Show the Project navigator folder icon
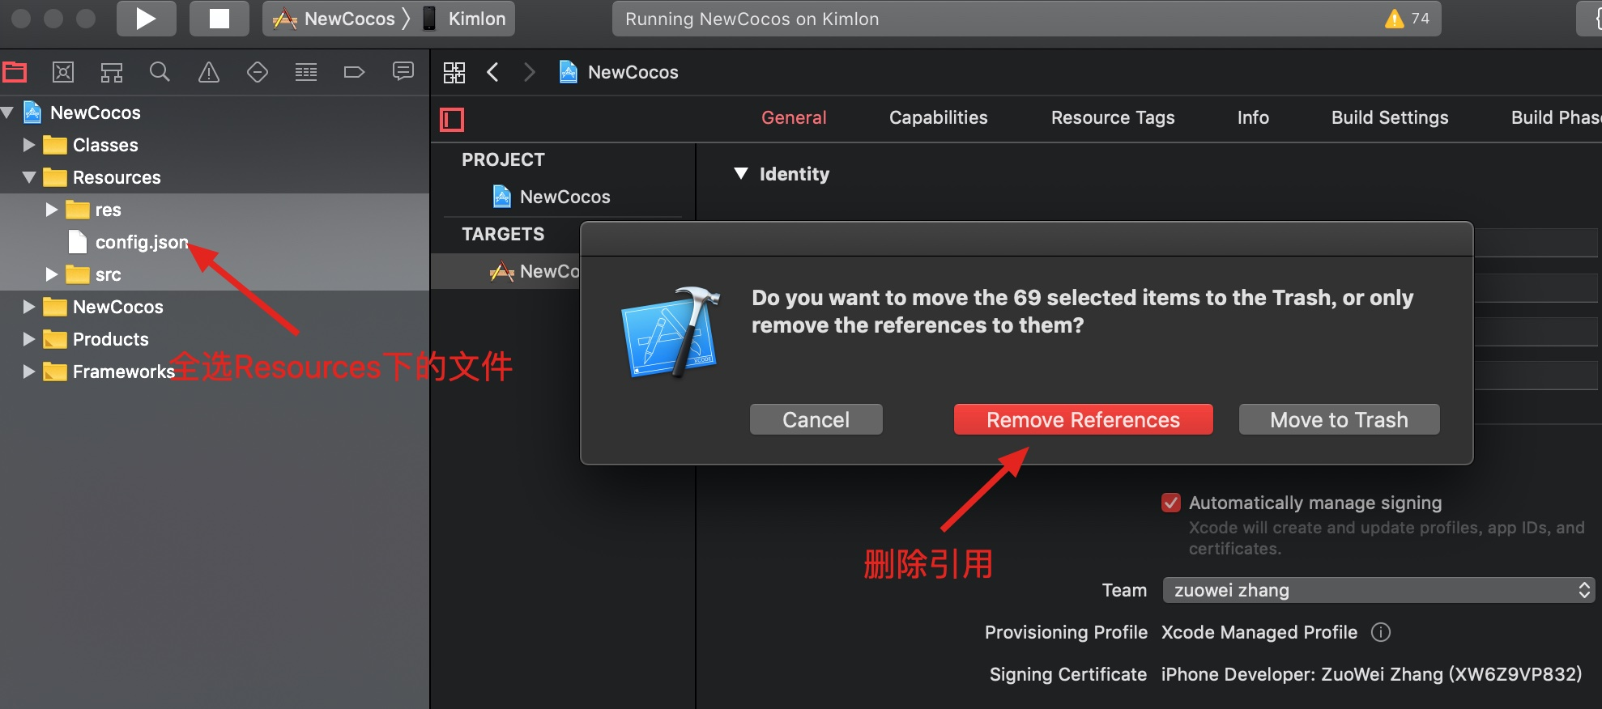The image size is (1602, 709). [15, 72]
